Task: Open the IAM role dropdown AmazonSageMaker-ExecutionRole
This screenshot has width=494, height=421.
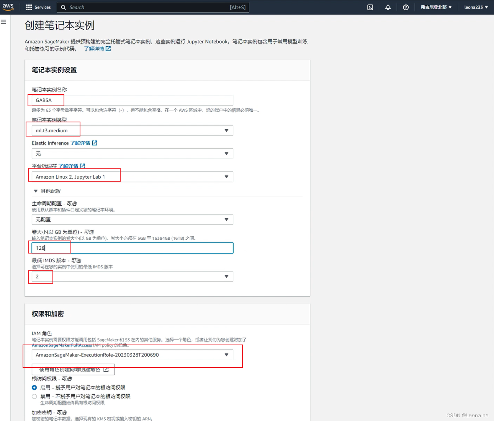Action: 132,355
